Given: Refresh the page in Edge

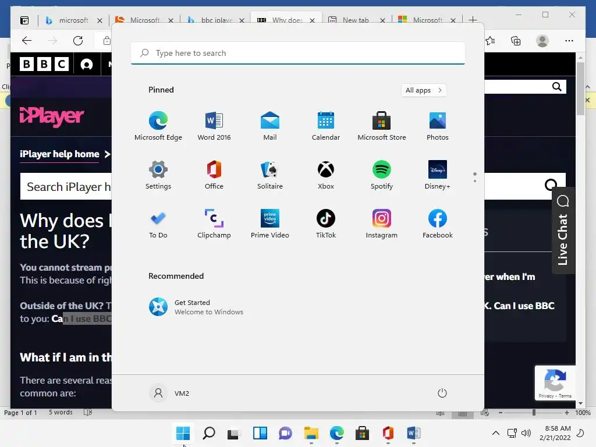Looking at the screenshot, I should point(78,41).
